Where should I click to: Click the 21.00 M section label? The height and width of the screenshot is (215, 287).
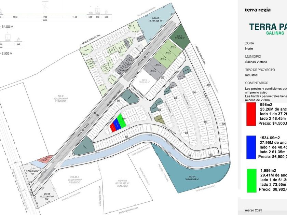click(x=6, y=54)
